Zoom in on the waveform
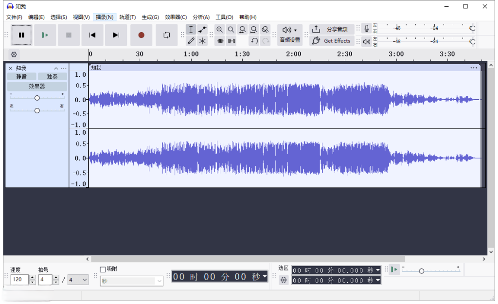The image size is (498, 304). coord(219,30)
